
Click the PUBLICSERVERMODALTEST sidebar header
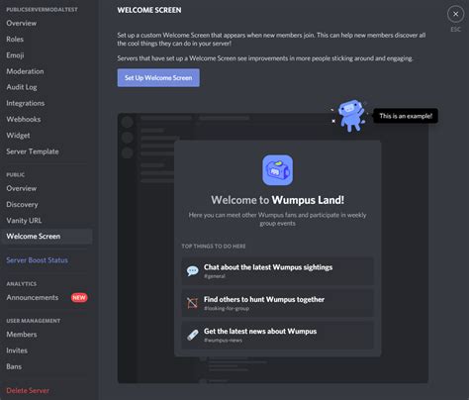43,10
